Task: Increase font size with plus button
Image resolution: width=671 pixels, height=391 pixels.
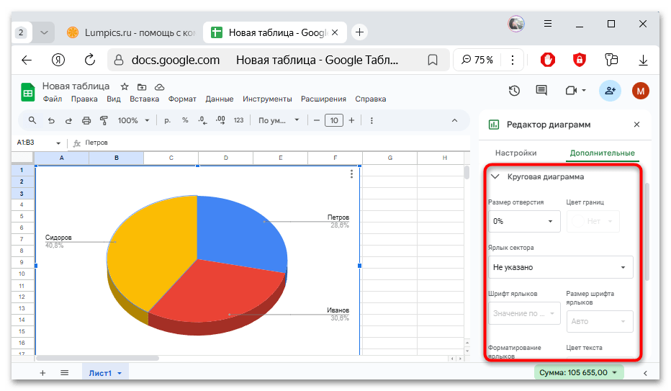Action: [x=353, y=120]
